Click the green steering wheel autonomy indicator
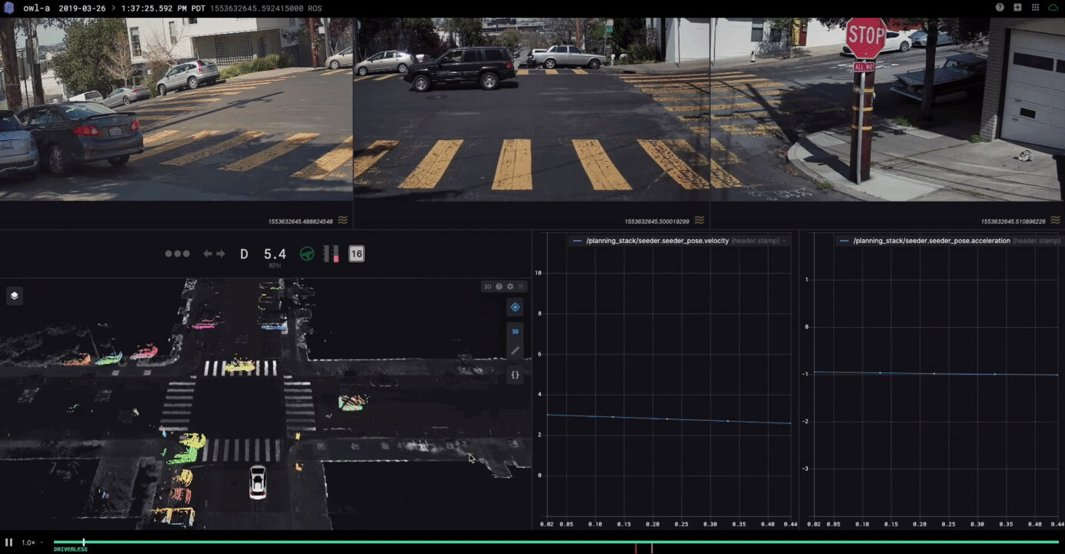The width and height of the screenshot is (1065, 554). [x=307, y=254]
